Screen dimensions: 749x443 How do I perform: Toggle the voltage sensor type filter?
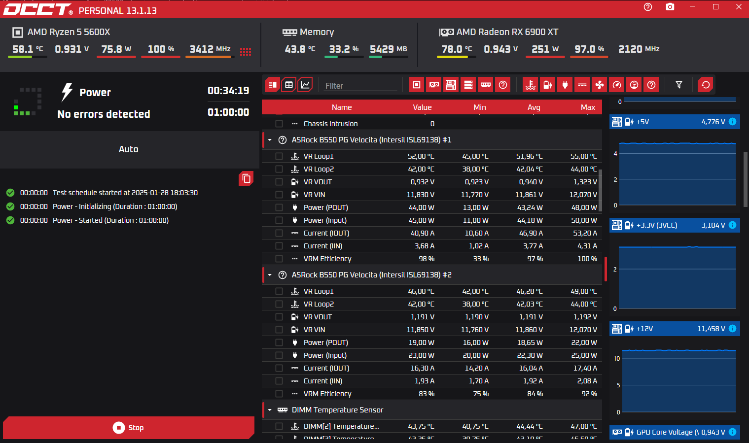click(x=548, y=85)
